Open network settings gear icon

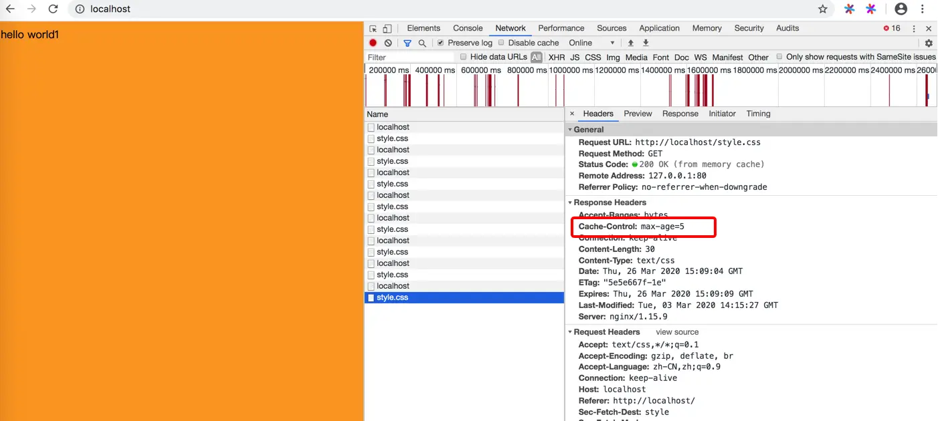tap(929, 43)
